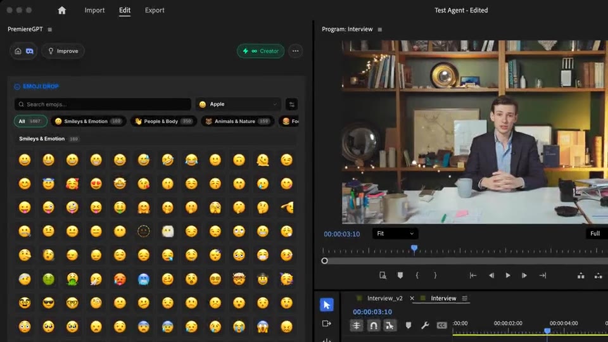This screenshot has width=608, height=342.
Task: Go to Out point button
Action: click(543, 275)
